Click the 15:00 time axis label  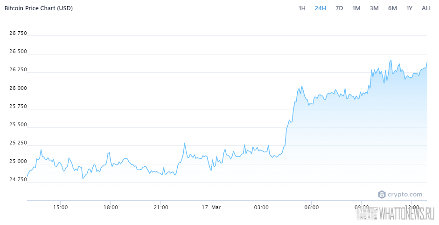[60, 207]
